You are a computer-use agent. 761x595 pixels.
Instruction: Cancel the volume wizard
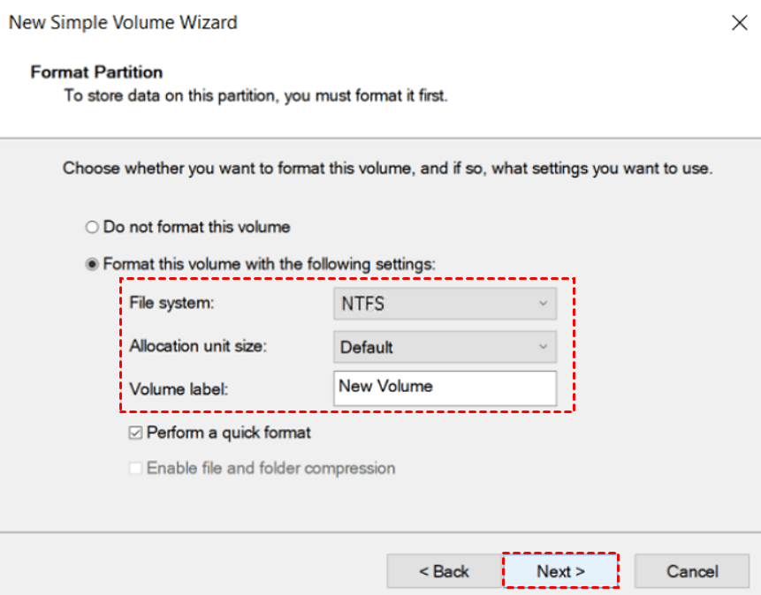click(692, 571)
